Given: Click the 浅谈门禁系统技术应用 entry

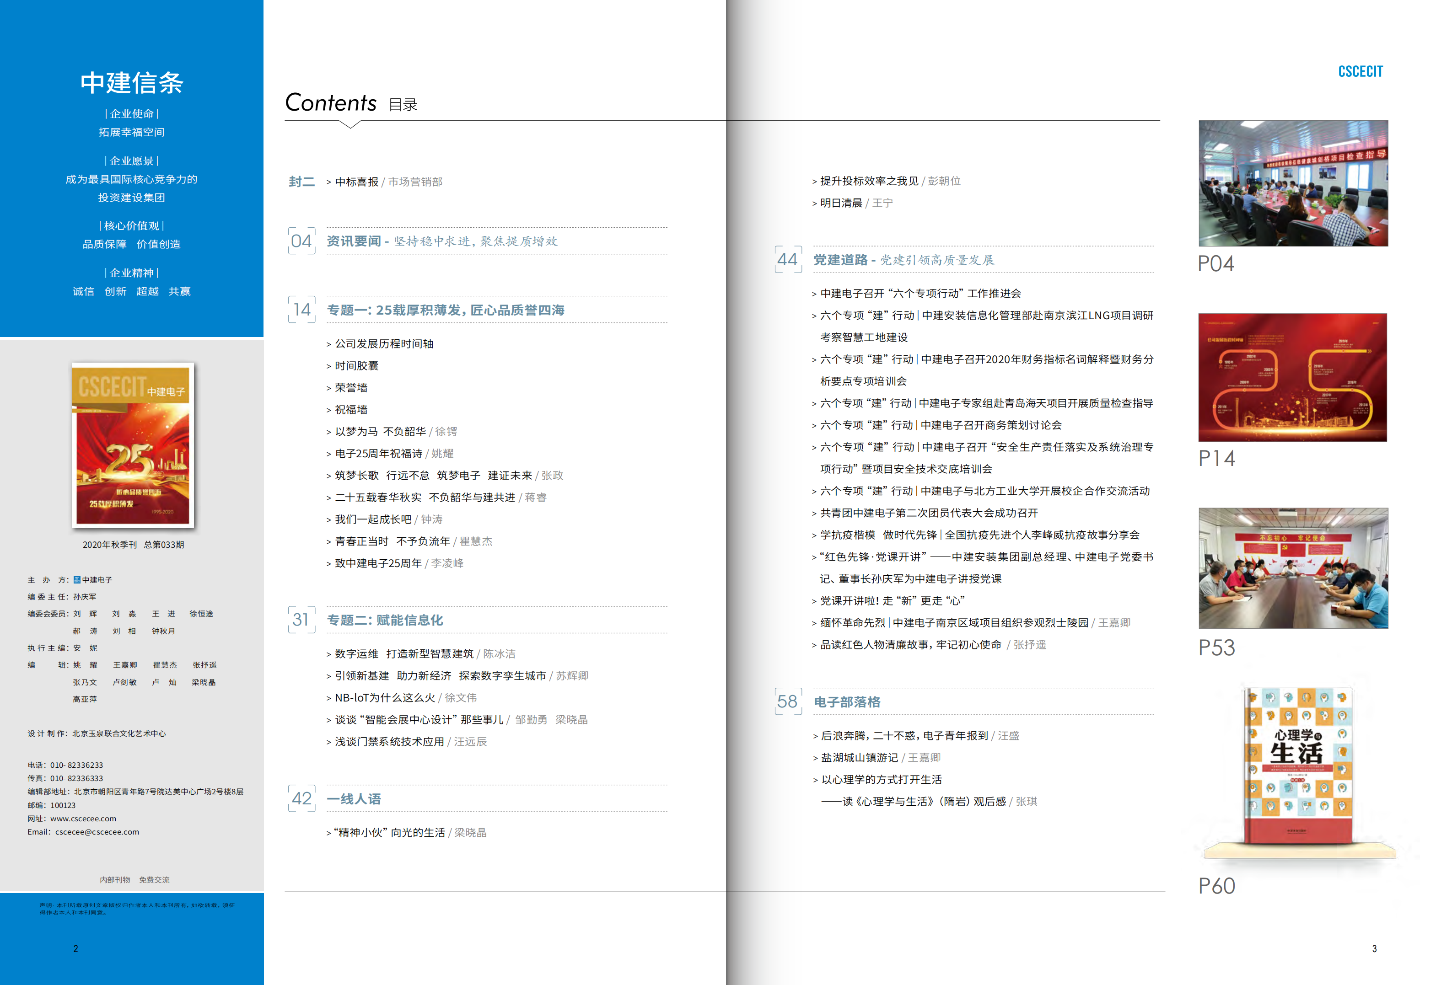Looking at the screenshot, I should 407,741.
